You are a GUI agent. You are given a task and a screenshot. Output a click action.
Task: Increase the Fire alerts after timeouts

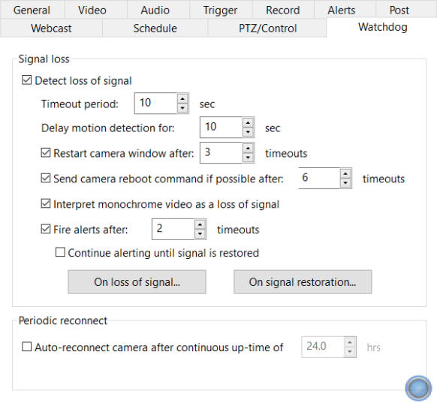(200, 224)
